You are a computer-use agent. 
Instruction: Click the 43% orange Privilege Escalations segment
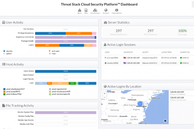coord(79,33)
